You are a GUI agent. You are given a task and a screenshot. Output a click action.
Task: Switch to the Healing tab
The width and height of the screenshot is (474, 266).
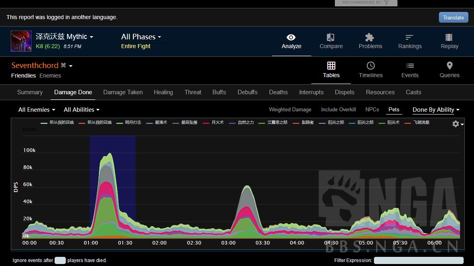(x=163, y=92)
